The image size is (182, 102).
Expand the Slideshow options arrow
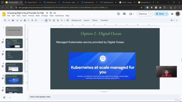pyautogui.click(x=151, y=14)
